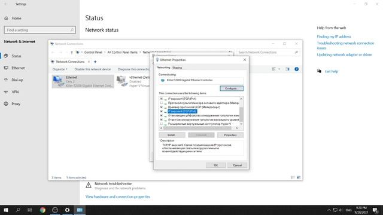
Task: Select the Networking tab
Action: point(163,67)
